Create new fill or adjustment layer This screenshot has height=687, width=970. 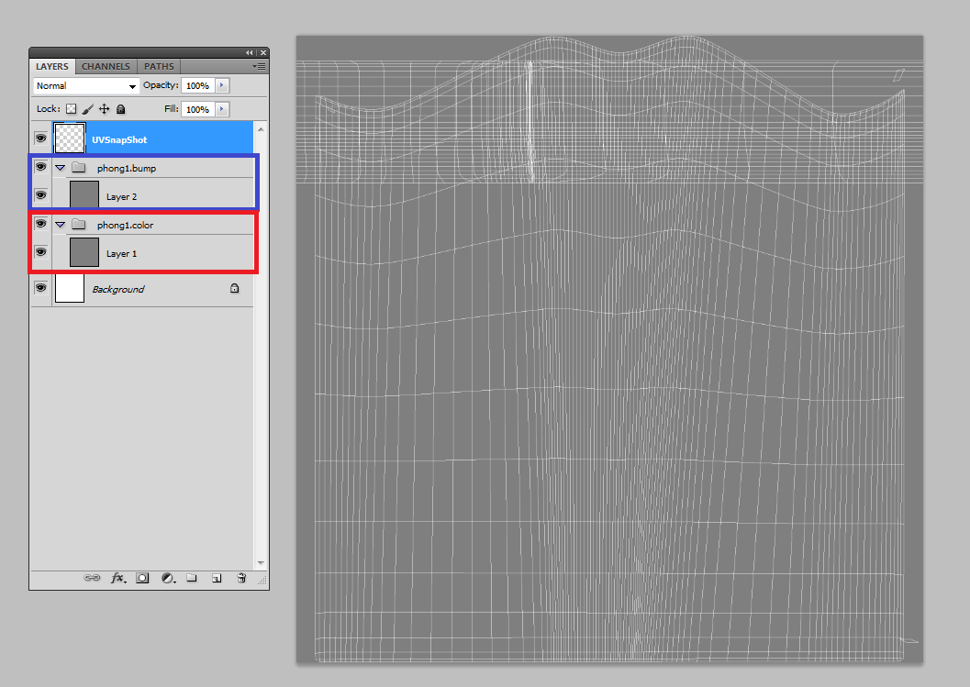167,579
